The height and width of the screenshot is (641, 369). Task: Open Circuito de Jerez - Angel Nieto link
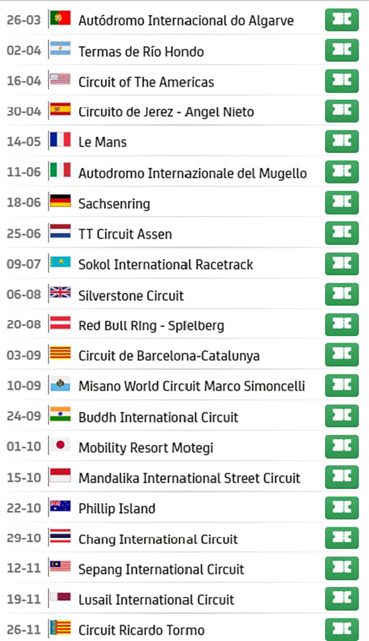tap(166, 112)
